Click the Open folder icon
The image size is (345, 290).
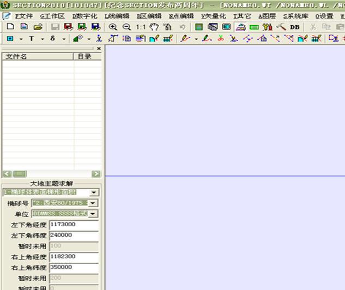click(38, 27)
